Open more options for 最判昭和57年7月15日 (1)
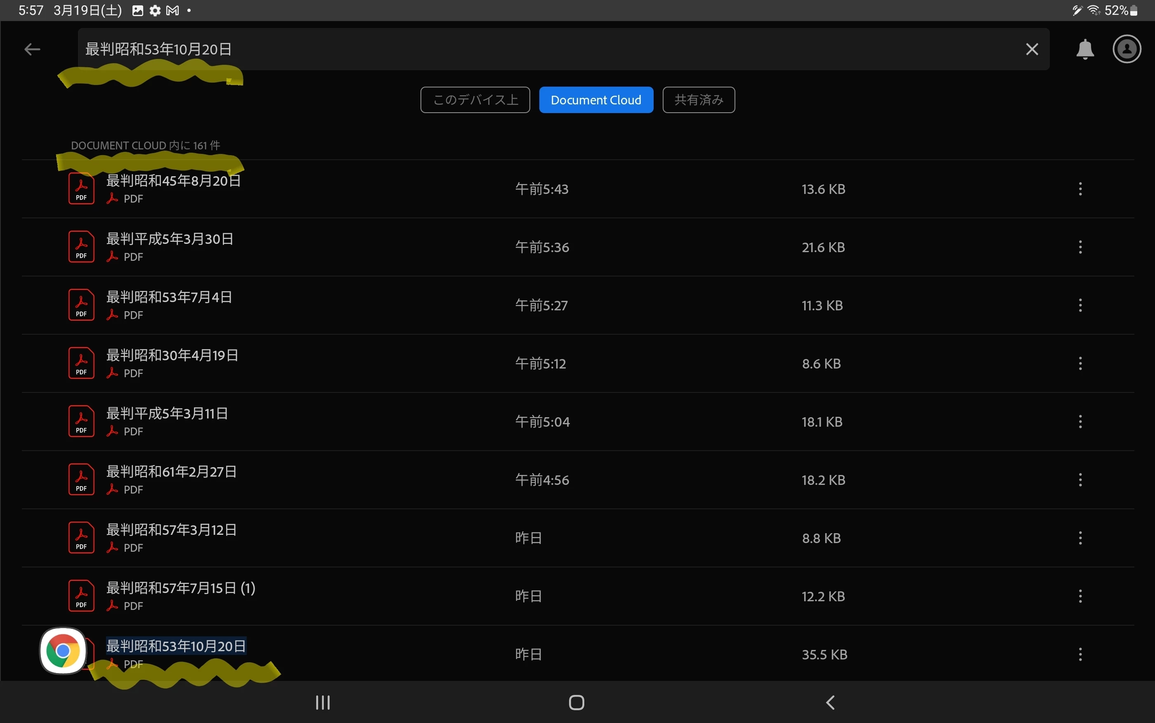This screenshot has width=1155, height=723. (x=1080, y=596)
